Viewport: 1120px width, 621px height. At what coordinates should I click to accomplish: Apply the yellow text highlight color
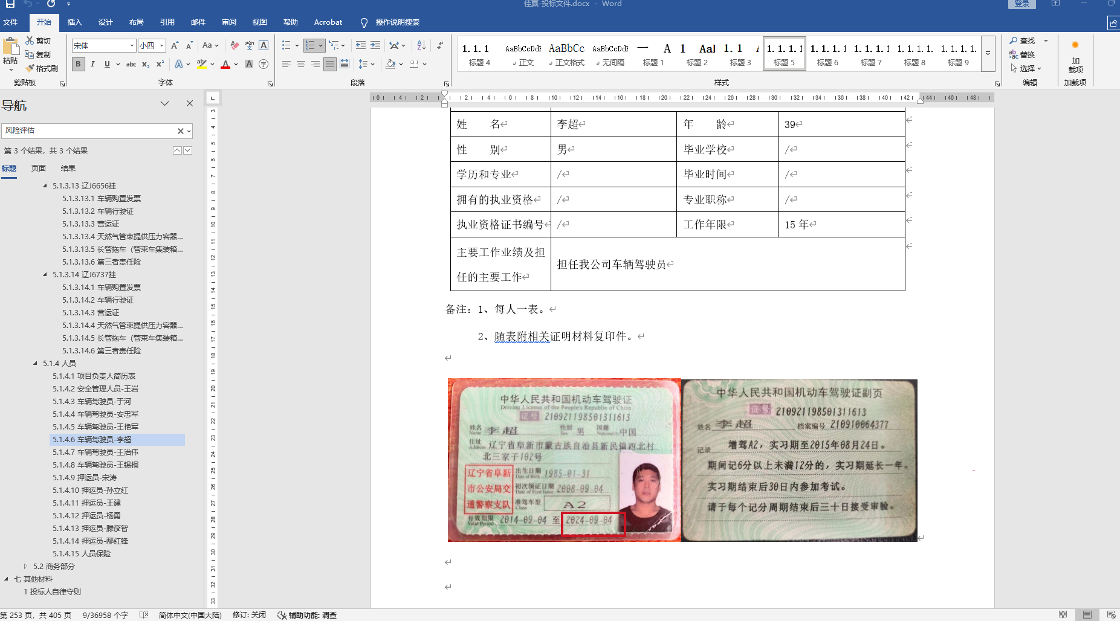[x=202, y=64]
